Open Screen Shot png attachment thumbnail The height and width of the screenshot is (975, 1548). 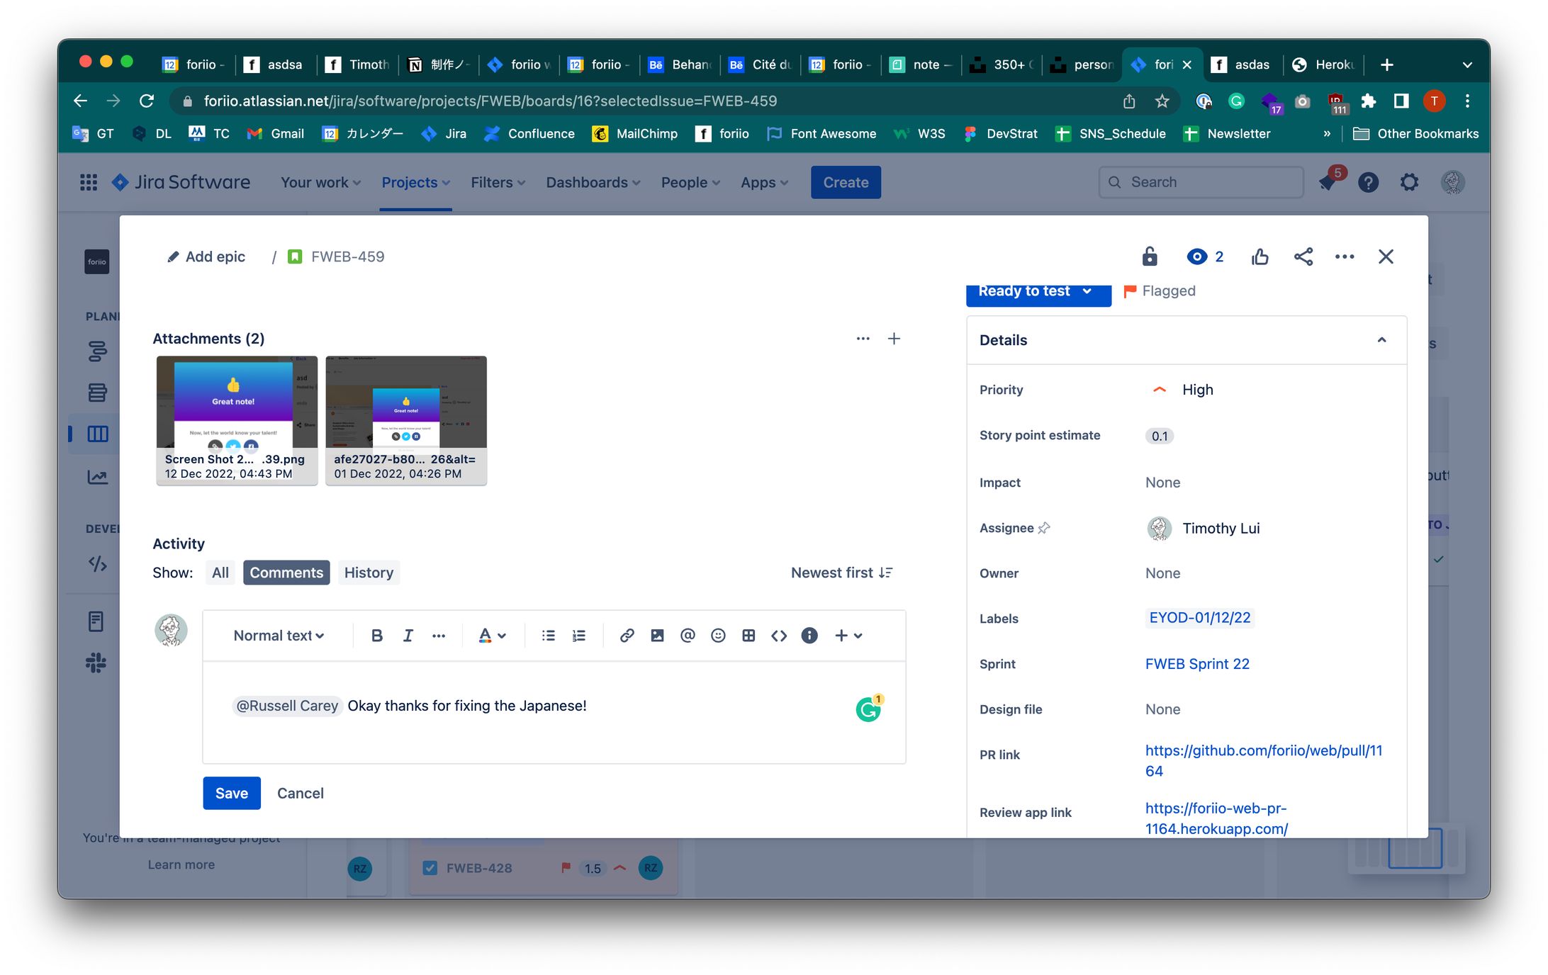click(x=237, y=420)
